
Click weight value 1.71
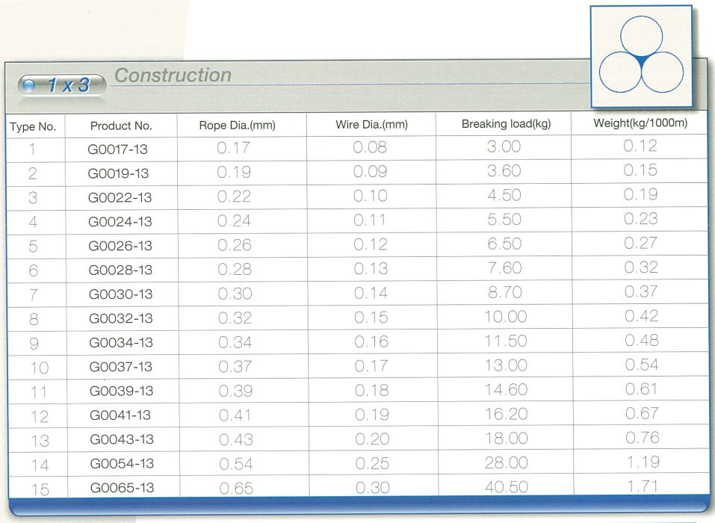click(x=643, y=486)
